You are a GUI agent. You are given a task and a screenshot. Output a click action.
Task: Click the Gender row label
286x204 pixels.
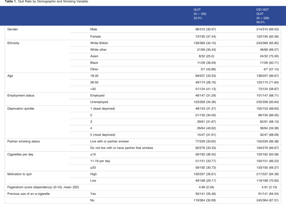click(13, 29)
